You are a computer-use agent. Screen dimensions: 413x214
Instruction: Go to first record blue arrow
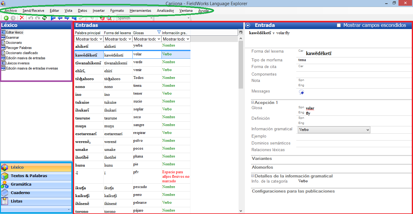[x=53, y=18]
